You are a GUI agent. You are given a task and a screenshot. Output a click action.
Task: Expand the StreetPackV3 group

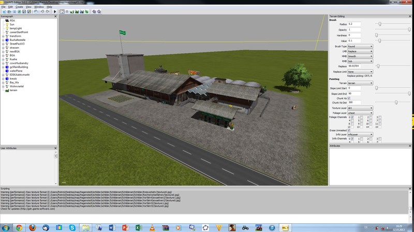tap(3, 44)
